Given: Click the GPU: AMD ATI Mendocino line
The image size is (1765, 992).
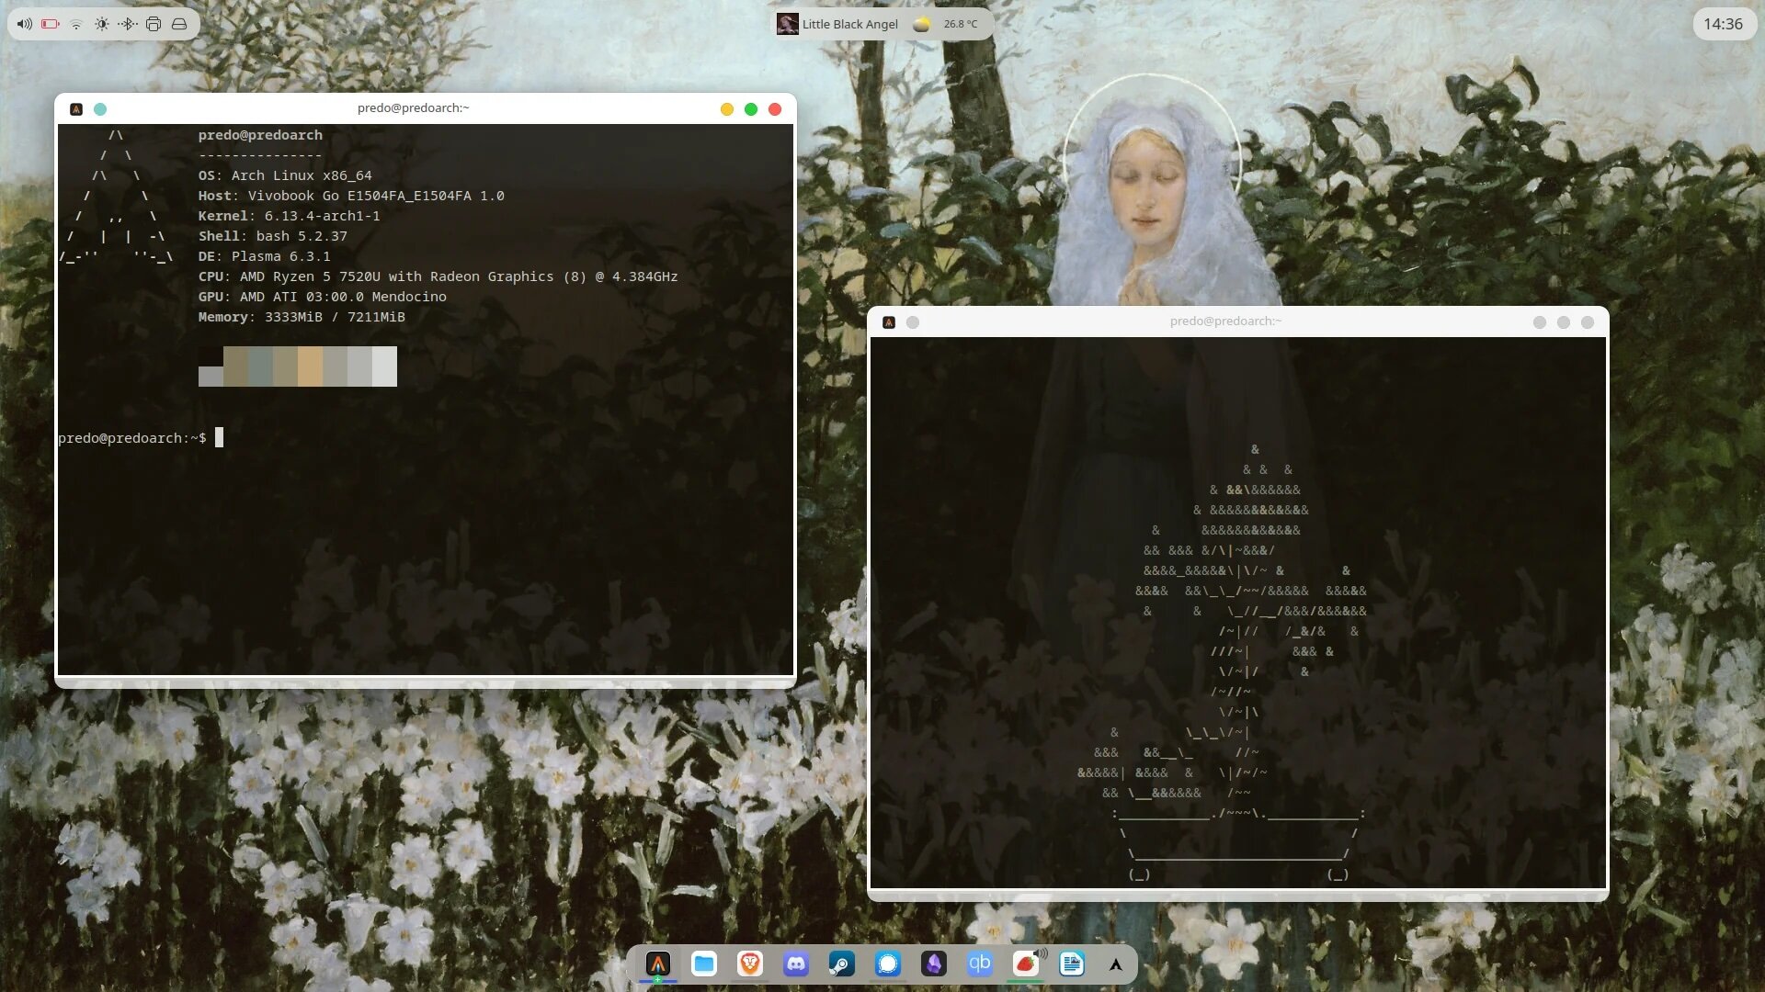Looking at the screenshot, I should (322, 297).
